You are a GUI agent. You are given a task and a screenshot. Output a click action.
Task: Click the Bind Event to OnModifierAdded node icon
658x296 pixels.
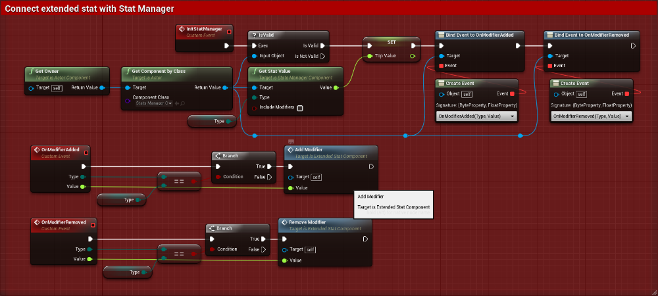(x=441, y=35)
